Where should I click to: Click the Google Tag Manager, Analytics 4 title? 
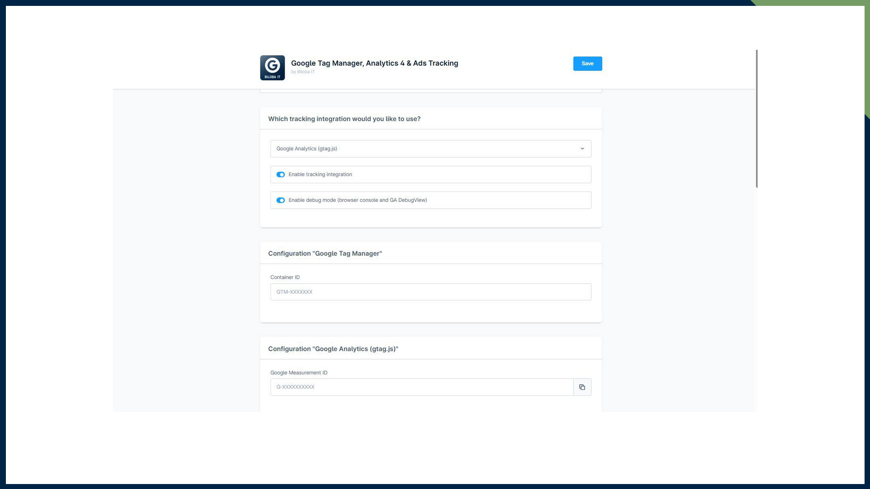point(374,63)
